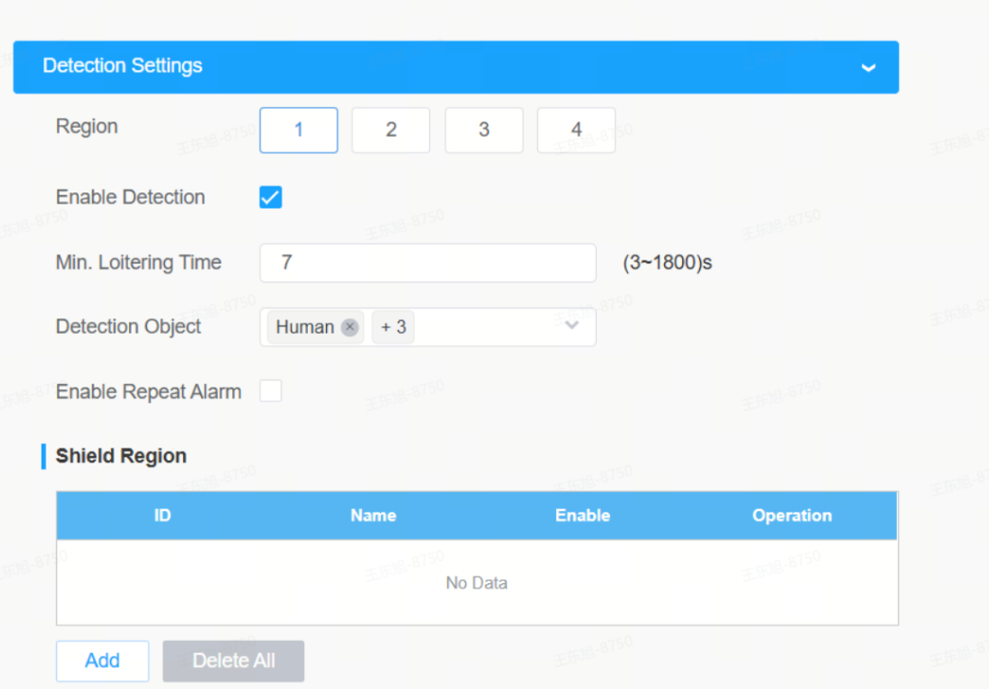Switch to Region 2
Image resolution: width=989 pixels, height=689 pixels.
391,130
